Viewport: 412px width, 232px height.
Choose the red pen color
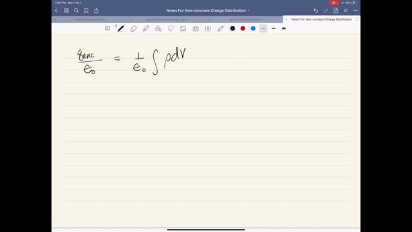point(243,28)
